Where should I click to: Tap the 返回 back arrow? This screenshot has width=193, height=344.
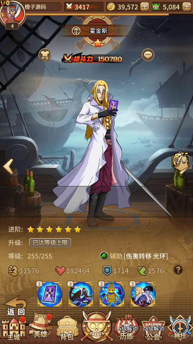click(x=15, y=305)
